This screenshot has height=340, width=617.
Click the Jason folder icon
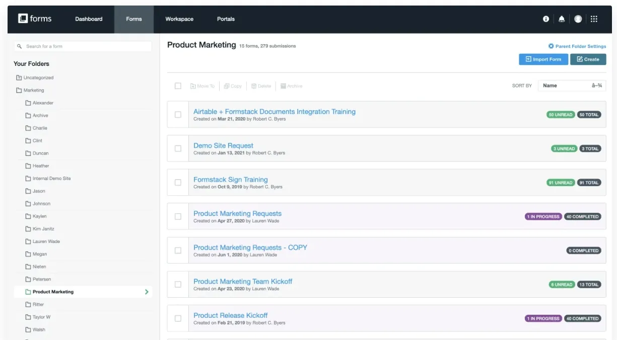pos(28,191)
